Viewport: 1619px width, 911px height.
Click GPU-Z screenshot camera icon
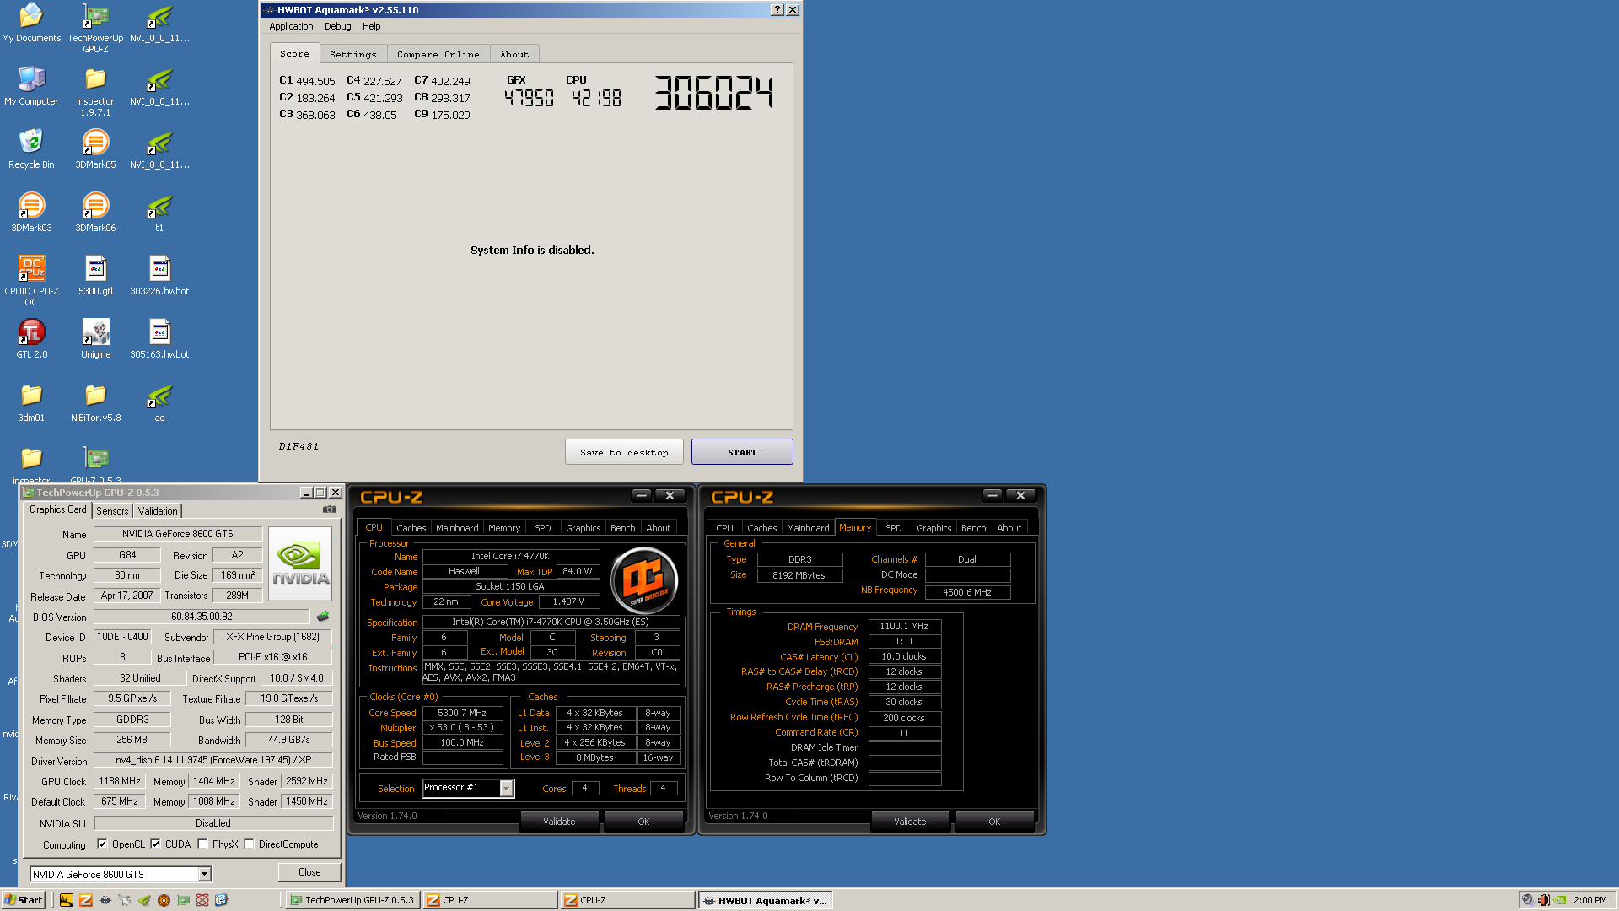point(330,509)
